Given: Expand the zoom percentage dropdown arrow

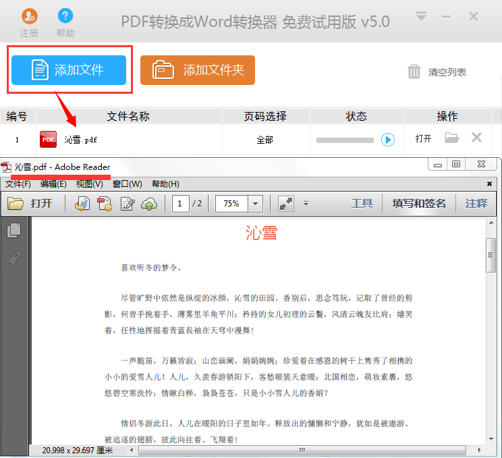Looking at the screenshot, I should tap(256, 204).
